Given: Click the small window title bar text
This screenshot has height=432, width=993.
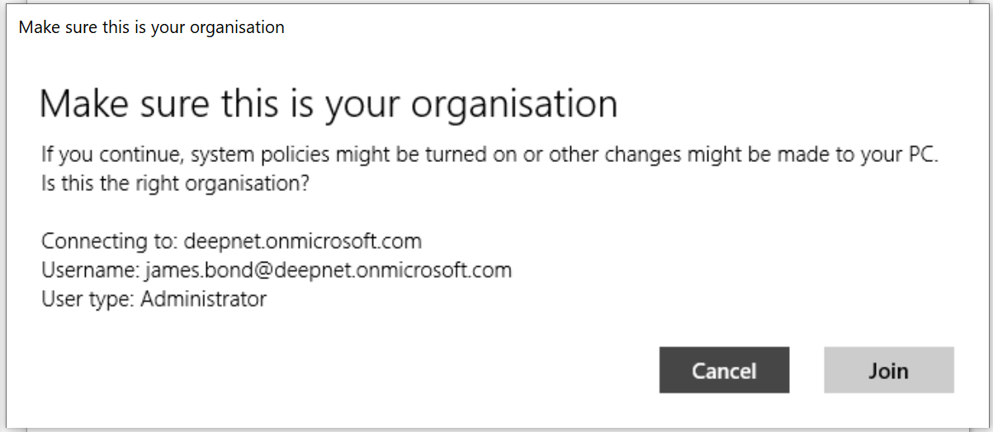Looking at the screenshot, I should click(x=151, y=27).
